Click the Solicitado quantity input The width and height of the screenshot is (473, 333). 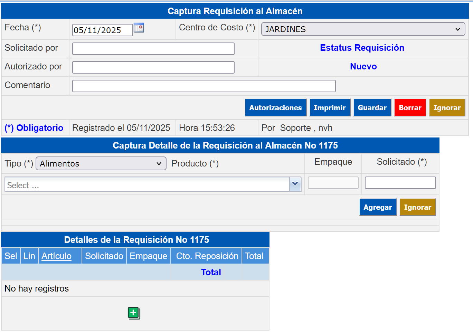point(400,183)
